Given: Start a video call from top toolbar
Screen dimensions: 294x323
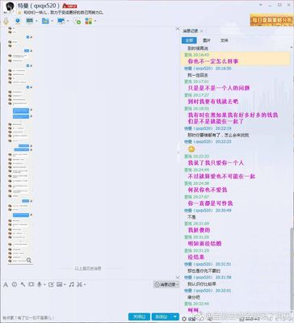Looking at the screenshot, I should (18, 21).
